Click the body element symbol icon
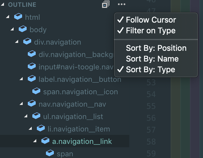203x158 pixels. (x=23, y=29)
